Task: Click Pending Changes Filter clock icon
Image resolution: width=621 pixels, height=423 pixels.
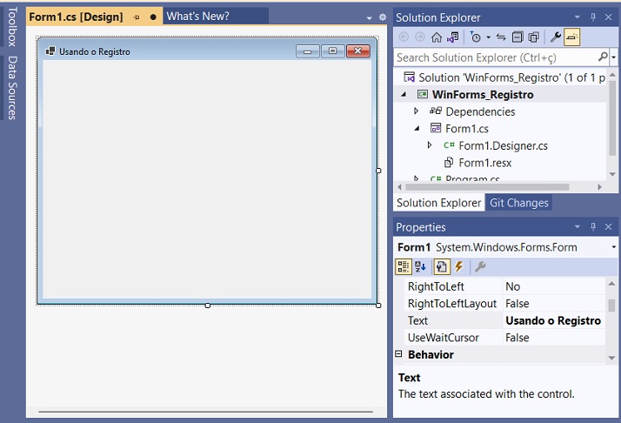Action: (x=476, y=37)
